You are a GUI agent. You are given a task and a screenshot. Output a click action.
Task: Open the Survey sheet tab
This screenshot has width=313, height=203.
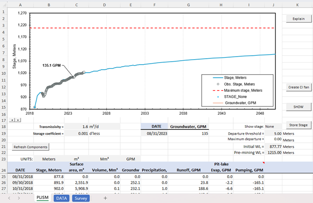point(81,198)
